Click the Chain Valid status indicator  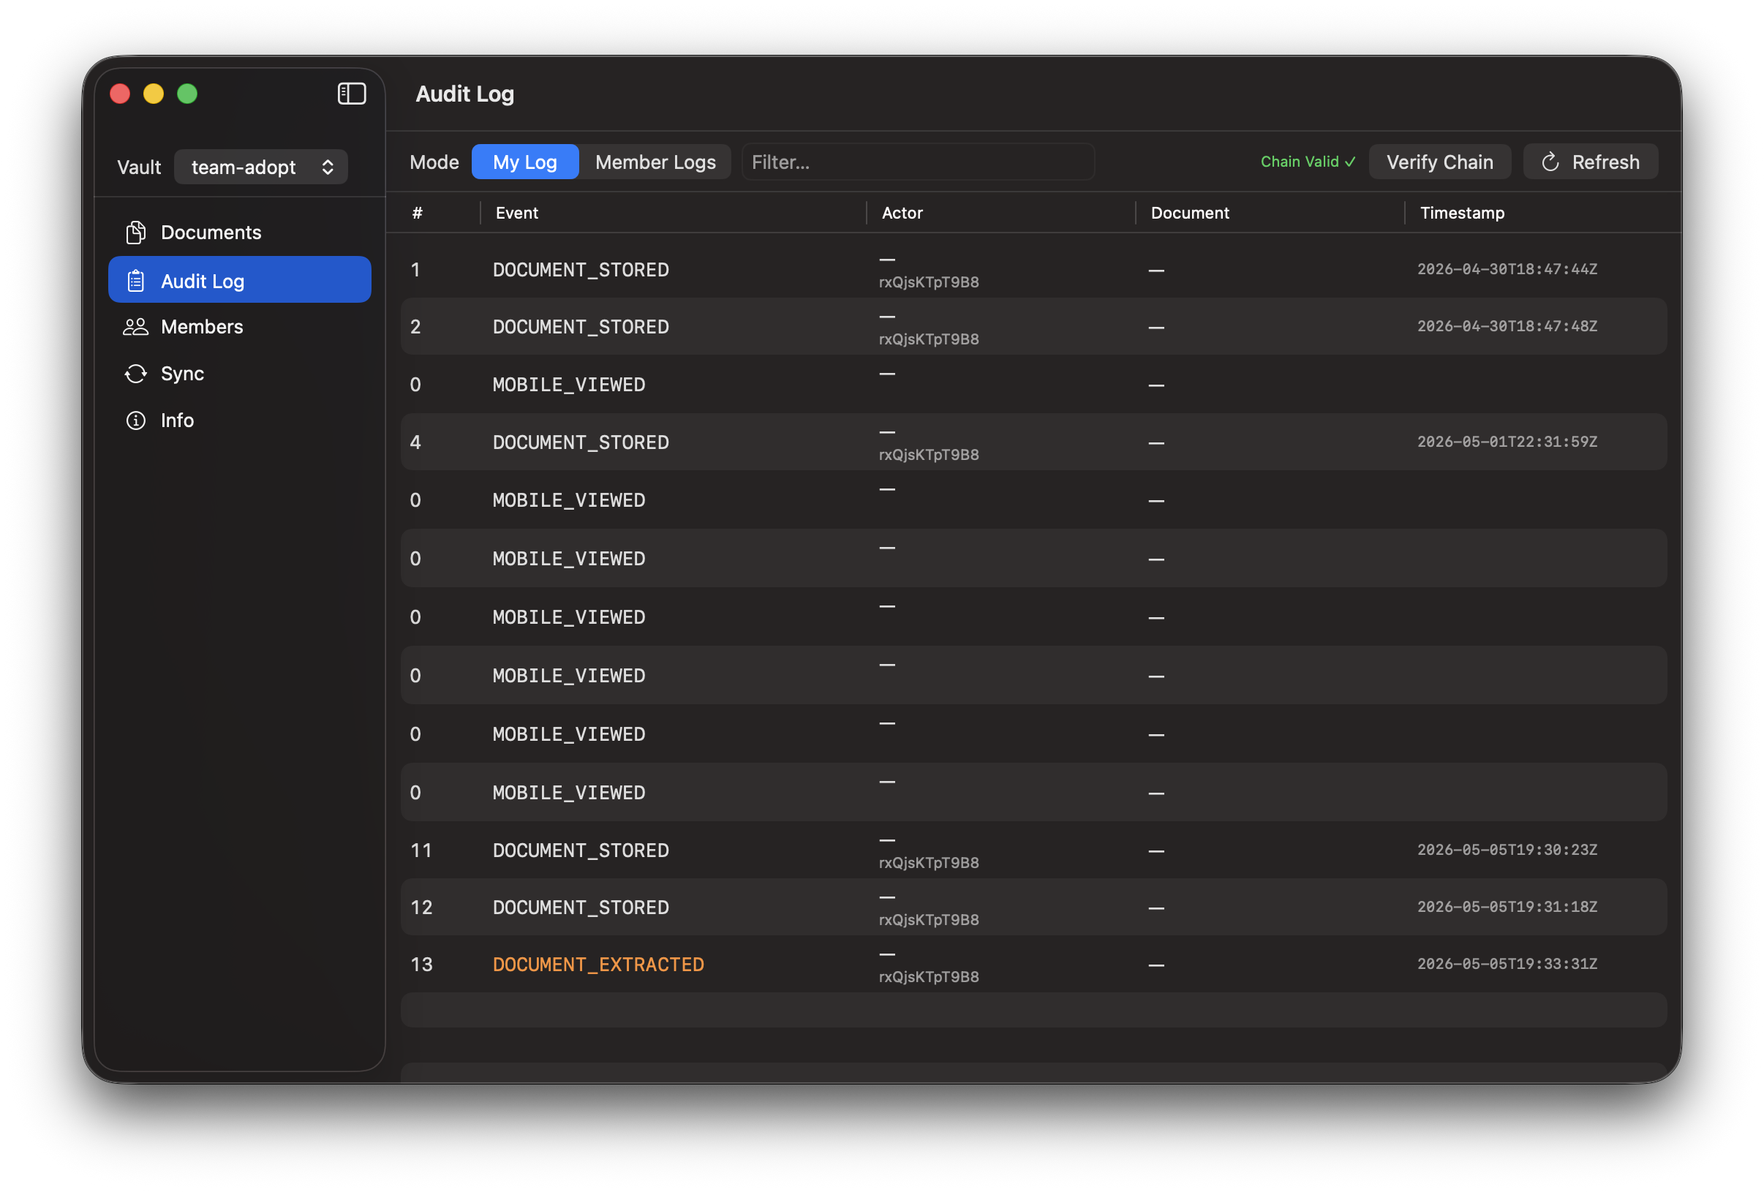point(1307,162)
